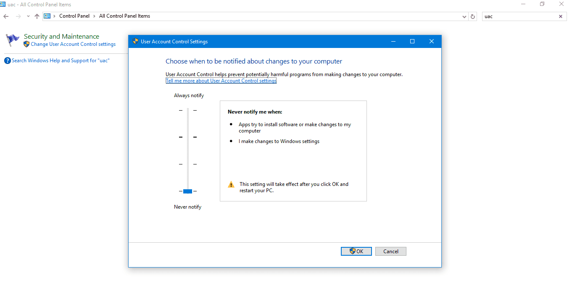The width and height of the screenshot is (572, 294).
Task: Click the shield icon in dialog title bar
Action: click(x=135, y=41)
